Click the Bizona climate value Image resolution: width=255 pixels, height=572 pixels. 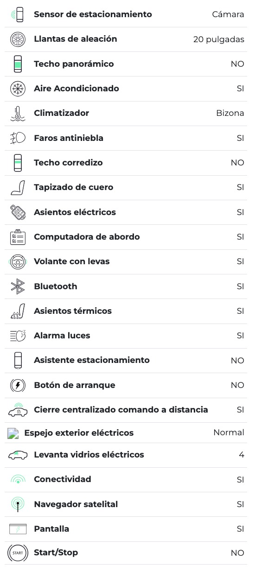click(x=230, y=113)
